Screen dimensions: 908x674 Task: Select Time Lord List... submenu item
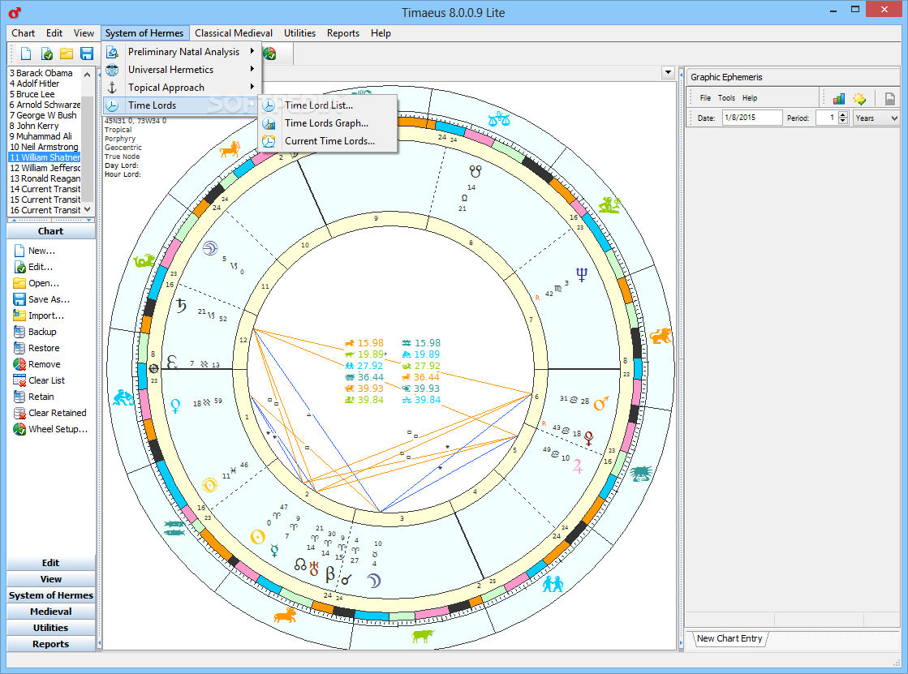click(x=328, y=105)
